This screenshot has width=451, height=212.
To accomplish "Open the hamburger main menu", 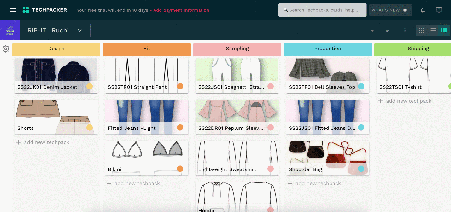I will (13, 10).
